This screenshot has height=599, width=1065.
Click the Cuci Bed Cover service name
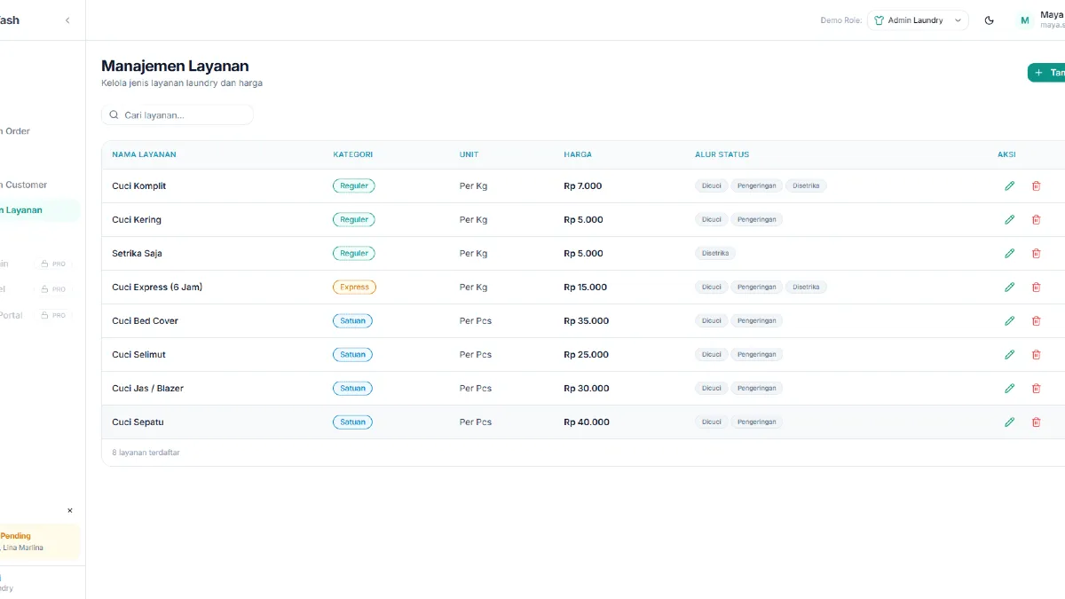[x=145, y=320]
